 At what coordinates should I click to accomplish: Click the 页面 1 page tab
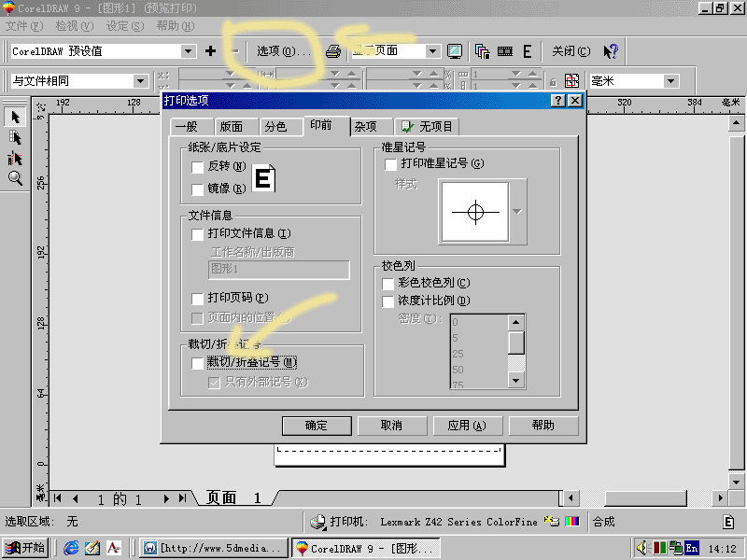(234, 498)
